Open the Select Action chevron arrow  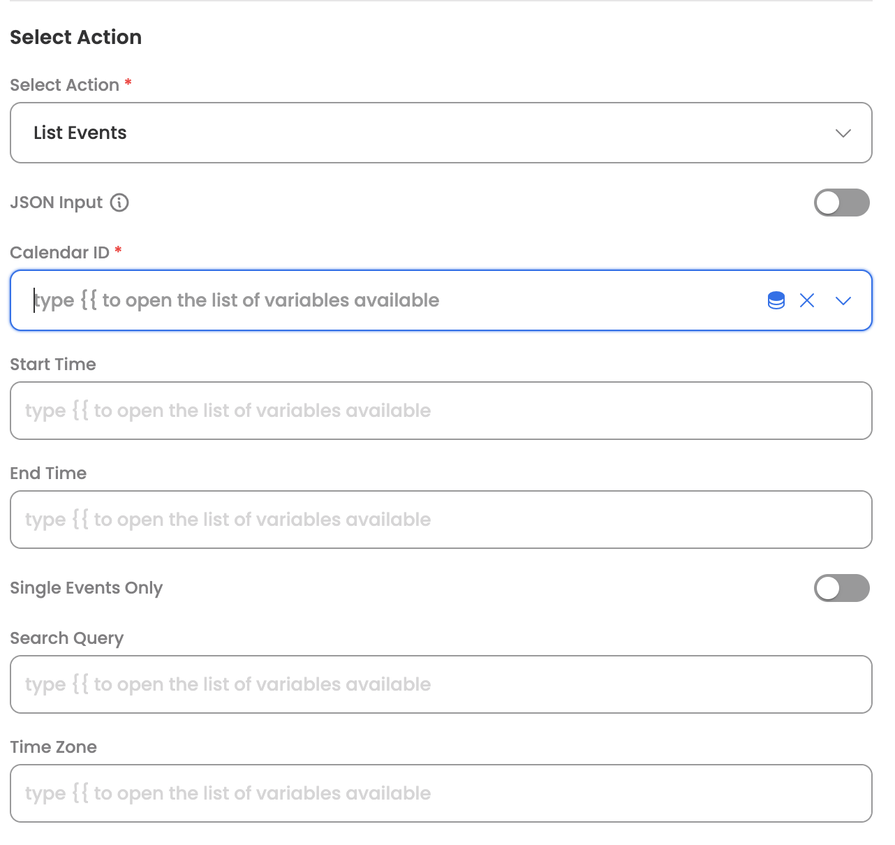[843, 133]
